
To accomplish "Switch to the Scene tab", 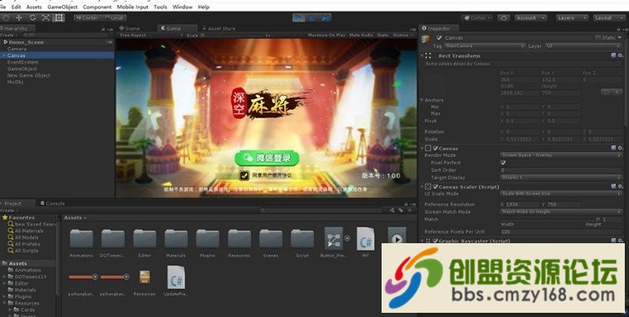I will click(x=130, y=29).
